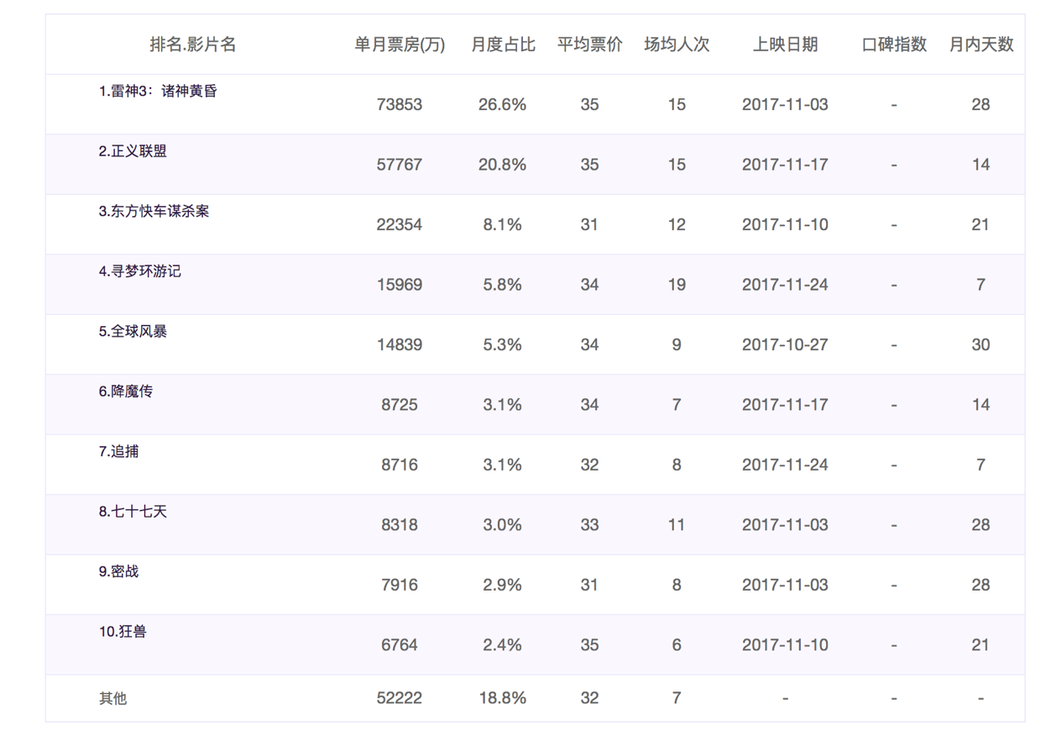Sort by the 月内天数 column header
This screenshot has width=1051, height=741.
click(x=980, y=45)
